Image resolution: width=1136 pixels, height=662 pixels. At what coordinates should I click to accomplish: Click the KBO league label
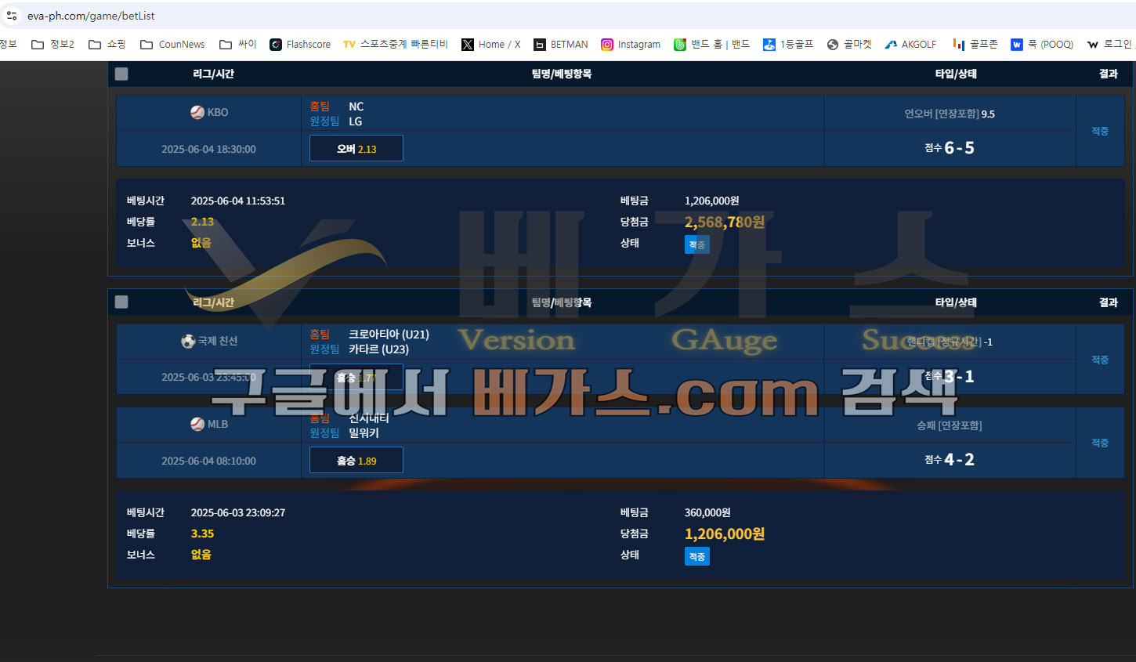tap(218, 112)
